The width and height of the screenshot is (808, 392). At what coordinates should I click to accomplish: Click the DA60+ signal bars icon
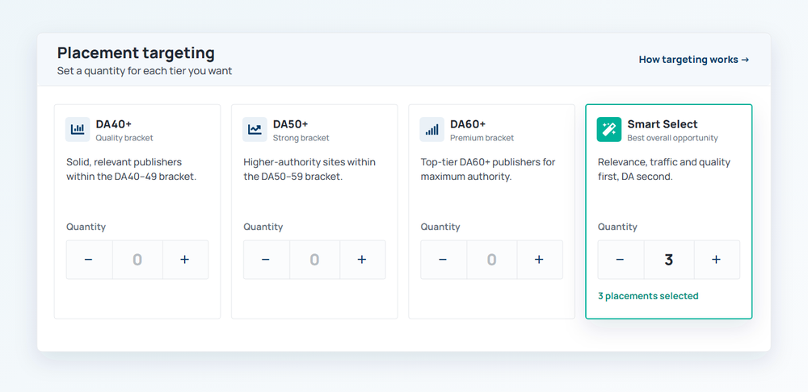[431, 129]
